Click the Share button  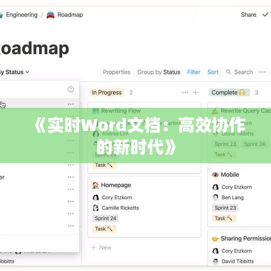coord(248,15)
